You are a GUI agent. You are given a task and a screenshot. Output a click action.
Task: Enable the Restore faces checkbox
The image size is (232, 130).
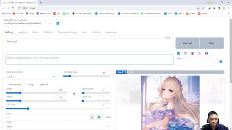coord(7,84)
